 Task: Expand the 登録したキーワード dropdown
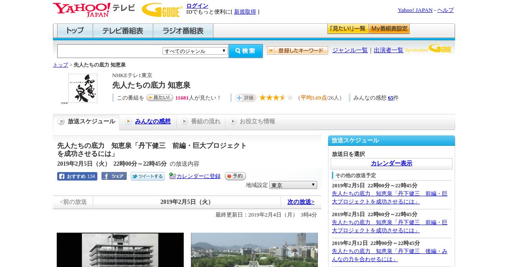[298, 50]
